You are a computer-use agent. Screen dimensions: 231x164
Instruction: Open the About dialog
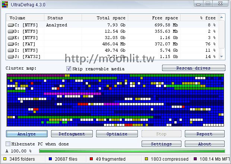[x=205, y=144]
